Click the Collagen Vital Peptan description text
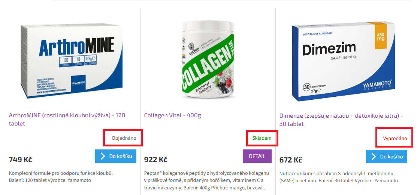 pos(206,180)
